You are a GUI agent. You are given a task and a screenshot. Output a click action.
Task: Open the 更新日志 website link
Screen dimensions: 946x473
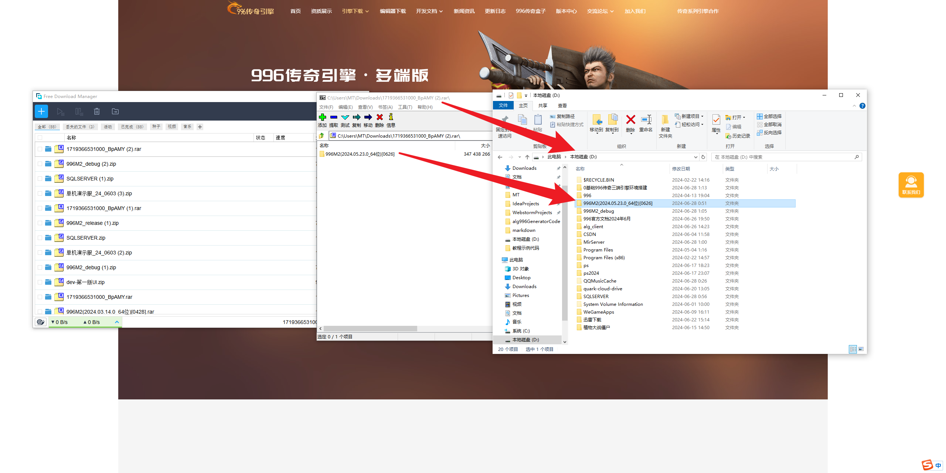click(x=495, y=11)
